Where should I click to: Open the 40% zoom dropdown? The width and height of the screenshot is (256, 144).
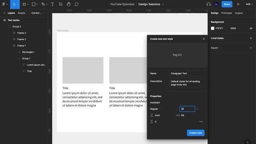(x=249, y=4)
